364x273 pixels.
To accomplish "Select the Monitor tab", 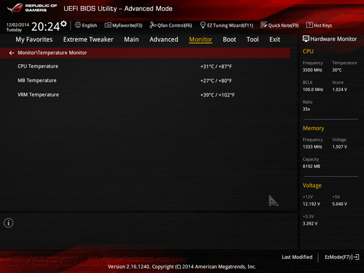I will click(x=201, y=39).
